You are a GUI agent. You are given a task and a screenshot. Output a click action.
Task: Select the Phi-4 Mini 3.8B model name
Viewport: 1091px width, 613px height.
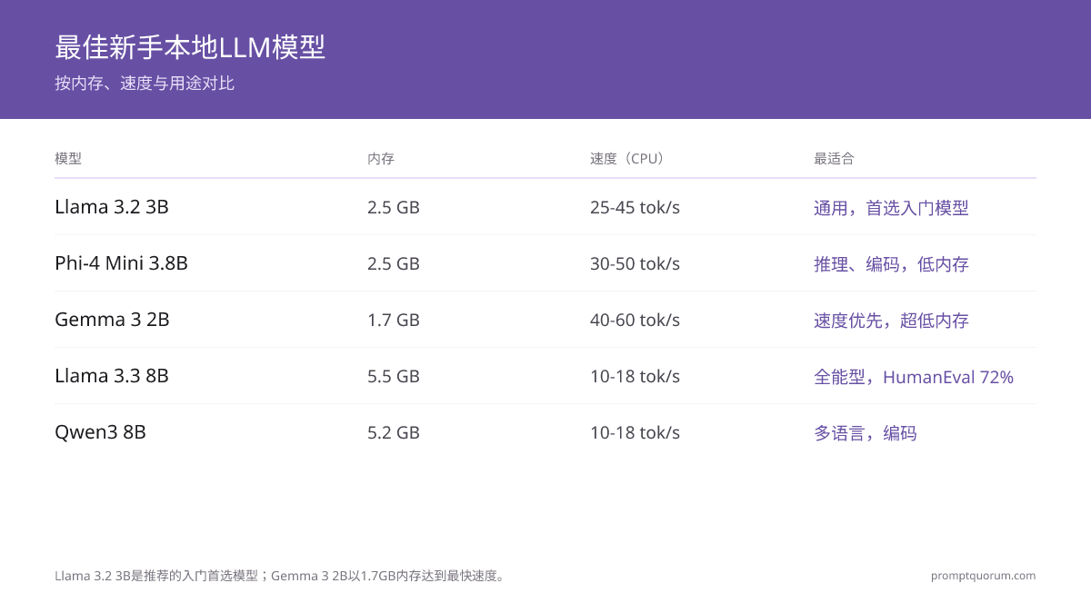click(121, 263)
